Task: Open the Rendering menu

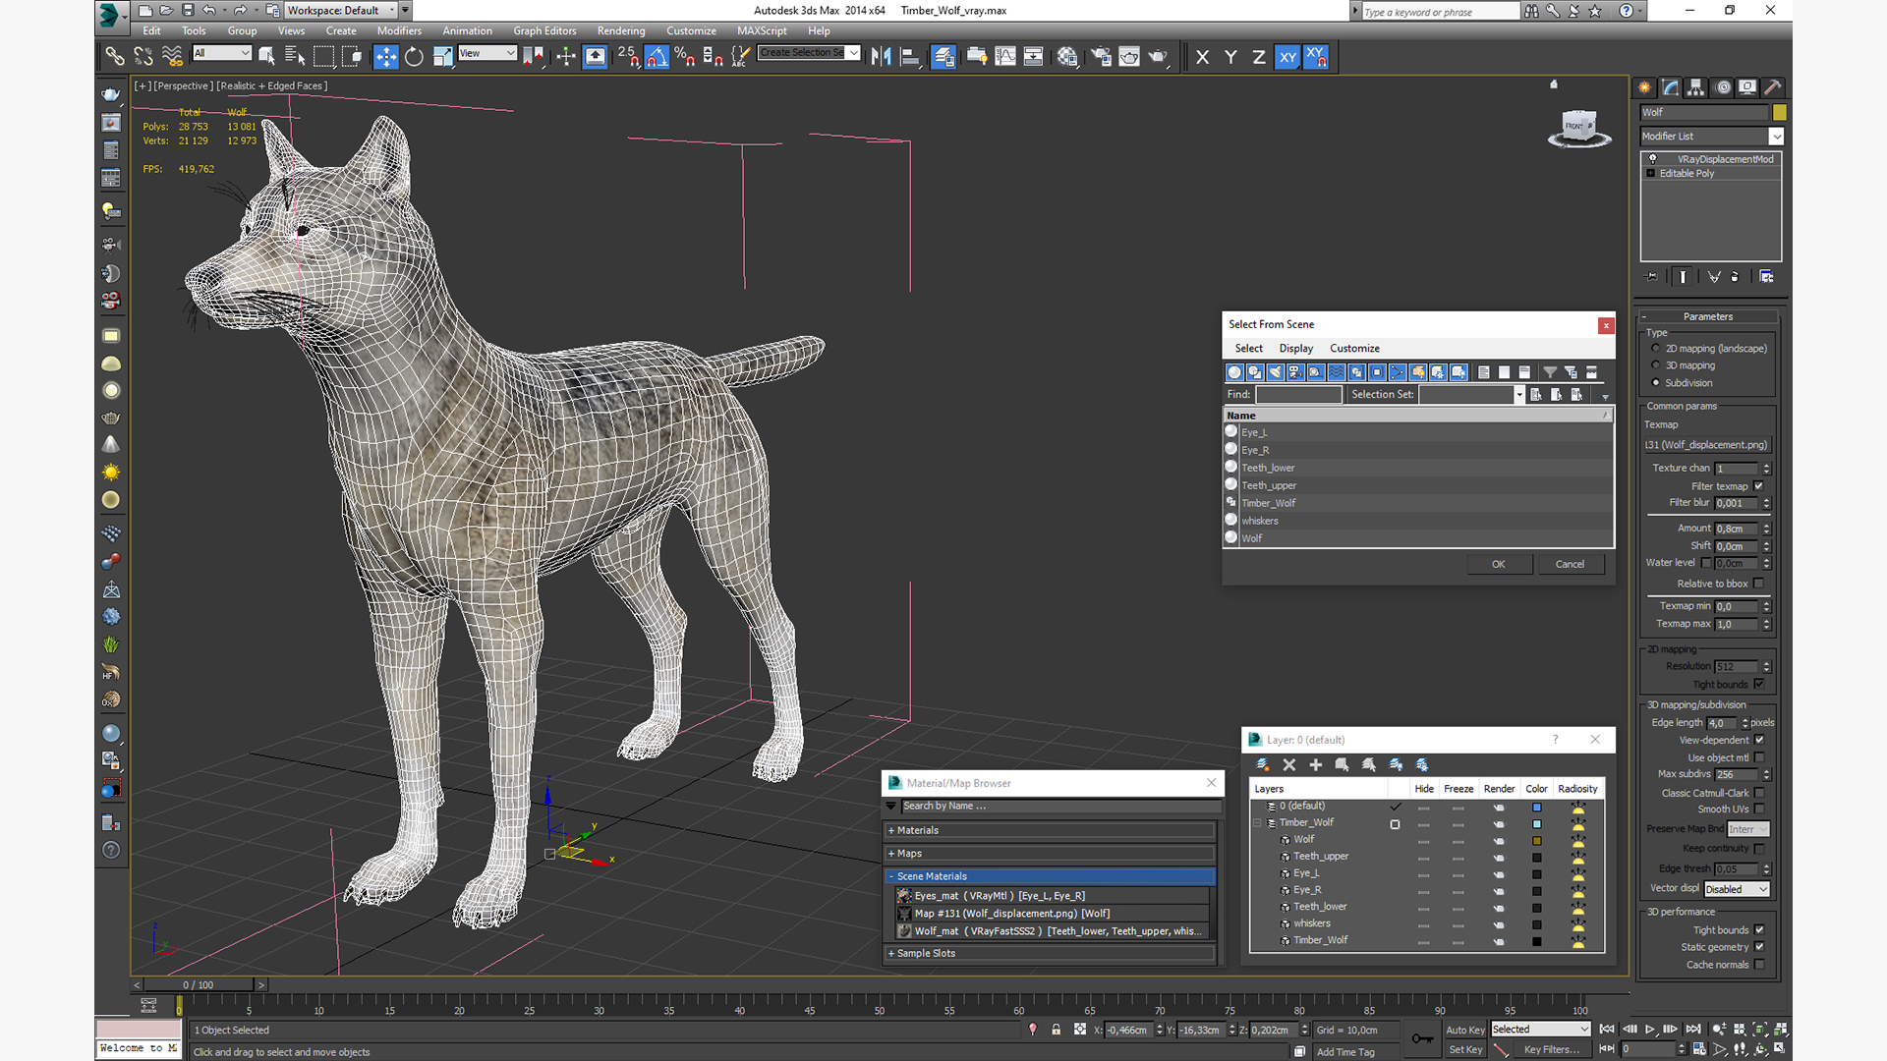Action: [x=621, y=30]
